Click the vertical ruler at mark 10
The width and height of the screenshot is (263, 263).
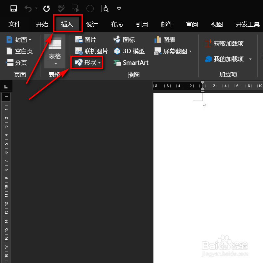coord(6,186)
